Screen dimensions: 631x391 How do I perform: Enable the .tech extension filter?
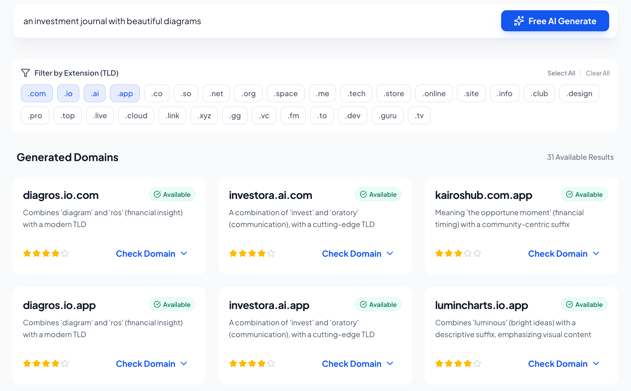(x=356, y=93)
